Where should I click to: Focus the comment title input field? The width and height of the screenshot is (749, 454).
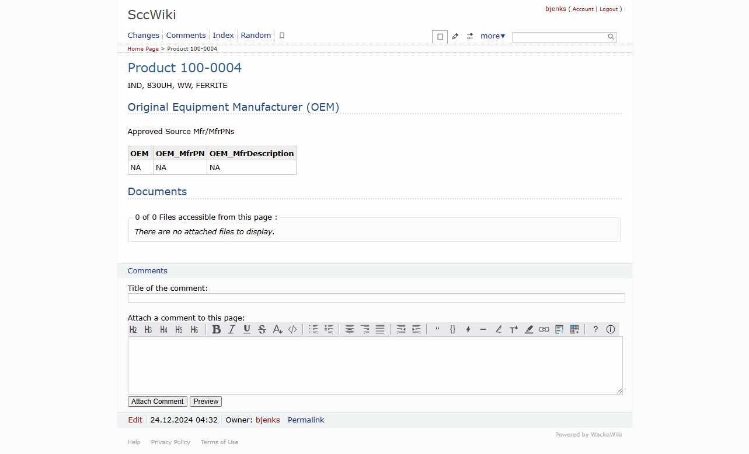point(376,298)
